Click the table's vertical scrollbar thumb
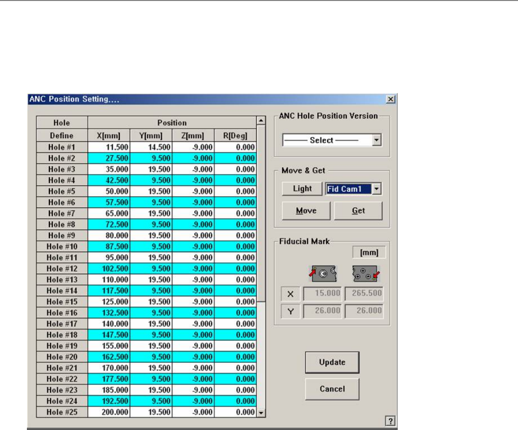The image size is (518, 430). (261, 214)
